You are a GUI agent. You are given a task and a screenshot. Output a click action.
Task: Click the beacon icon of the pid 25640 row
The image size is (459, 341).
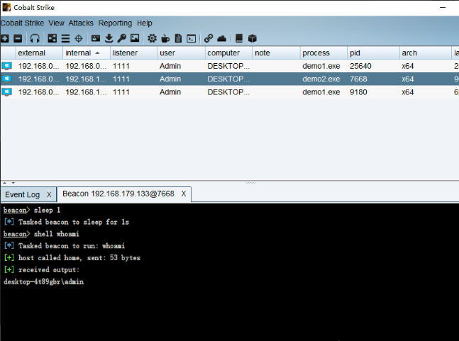point(6,66)
